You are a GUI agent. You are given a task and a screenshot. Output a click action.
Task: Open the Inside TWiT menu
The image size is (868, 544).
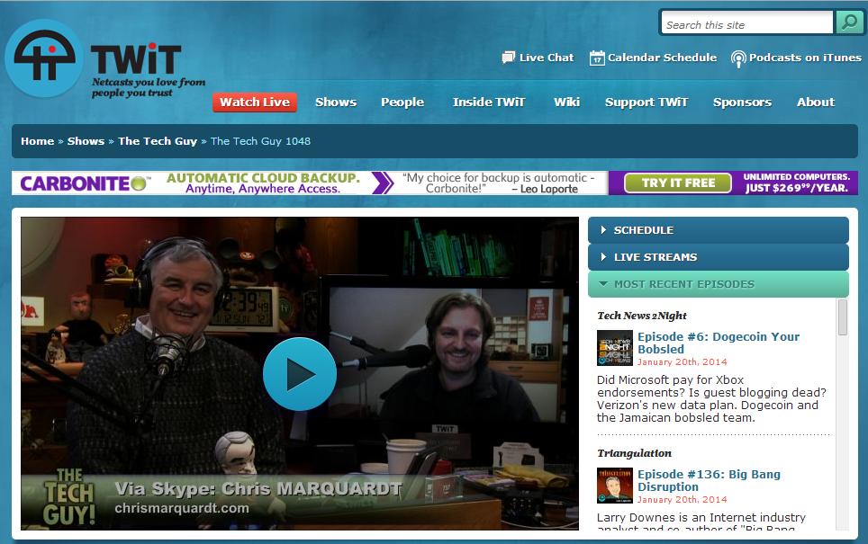point(489,103)
